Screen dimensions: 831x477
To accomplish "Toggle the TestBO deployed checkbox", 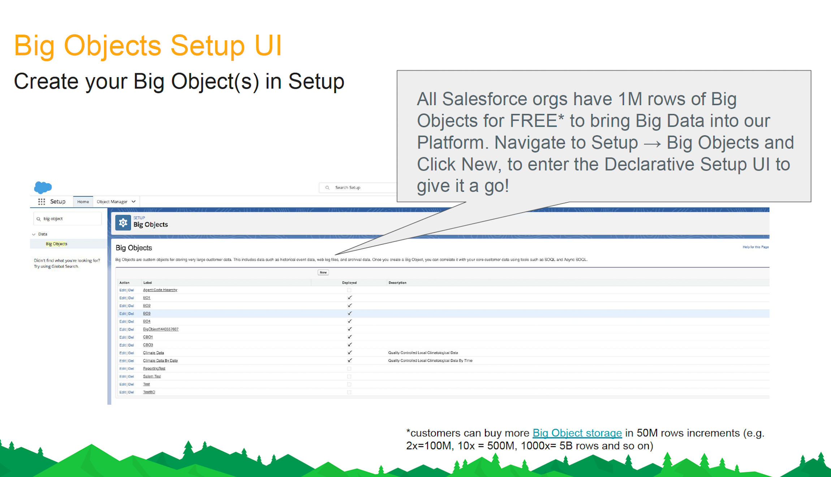I will coord(349,392).
